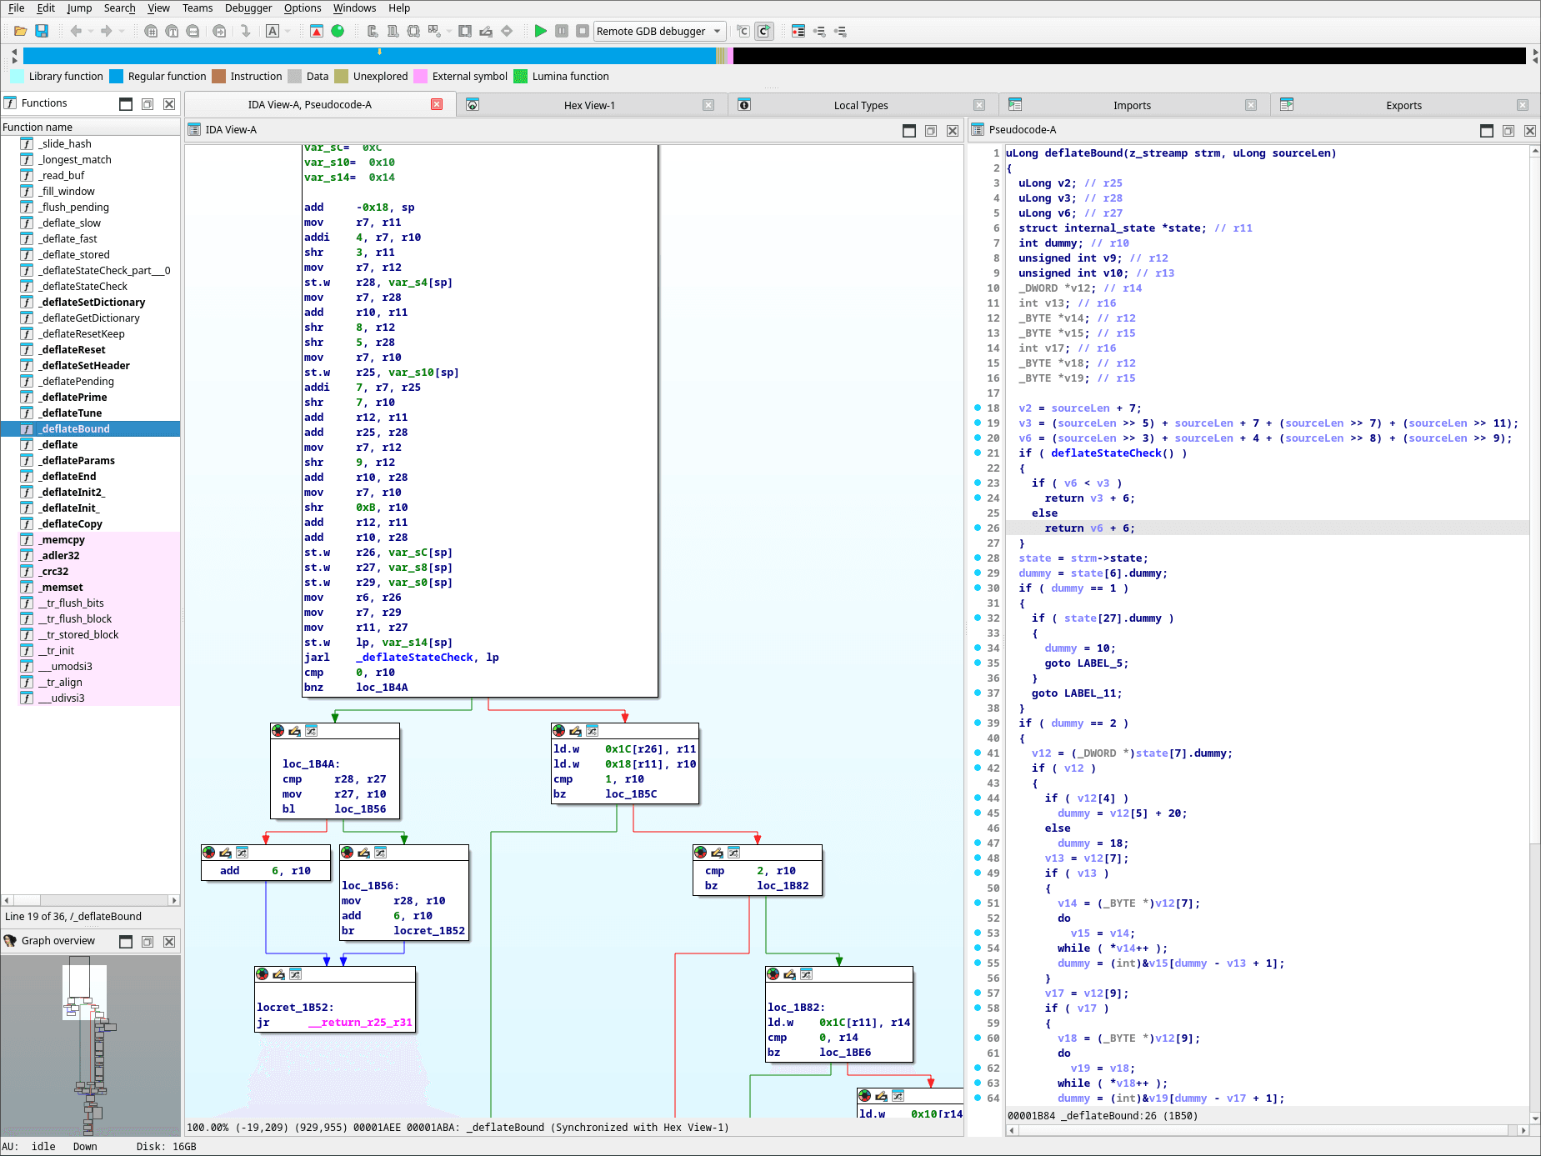1541x1156 pixels.
Task: Select _deflateSetDictionary in the Functions list
Action: point(92,302)
